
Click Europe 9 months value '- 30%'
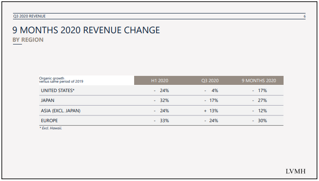260,121
